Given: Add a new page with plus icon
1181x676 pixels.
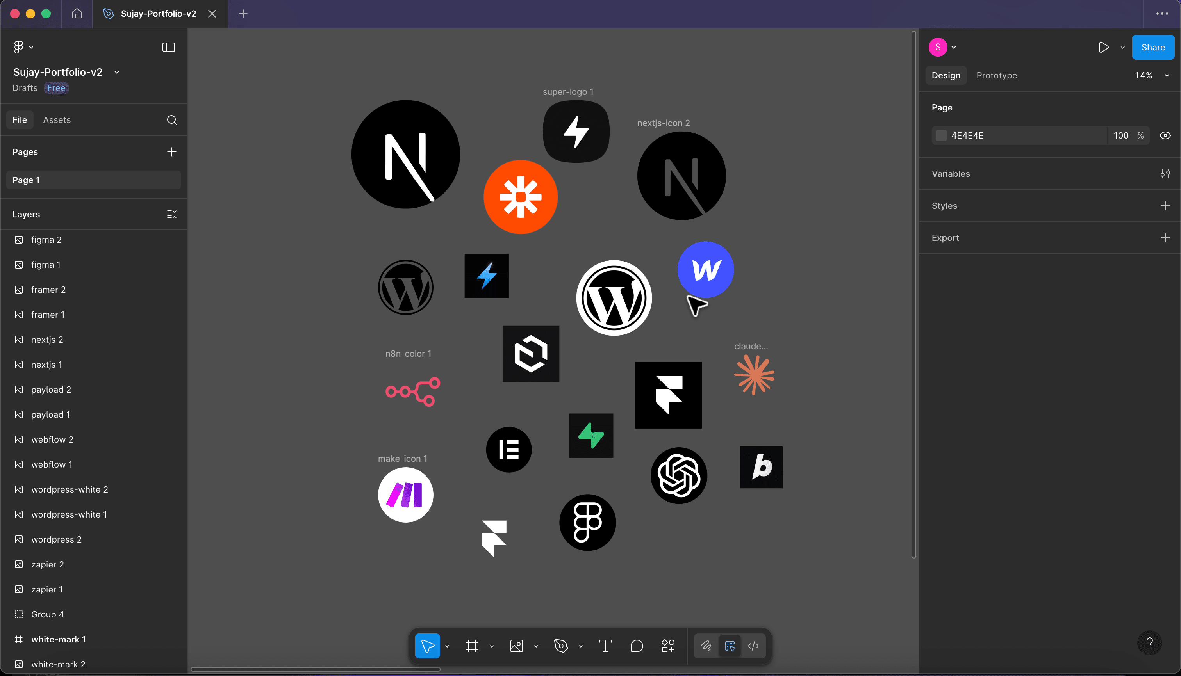Looking at the screenshot, I should [x=171, y=152].
